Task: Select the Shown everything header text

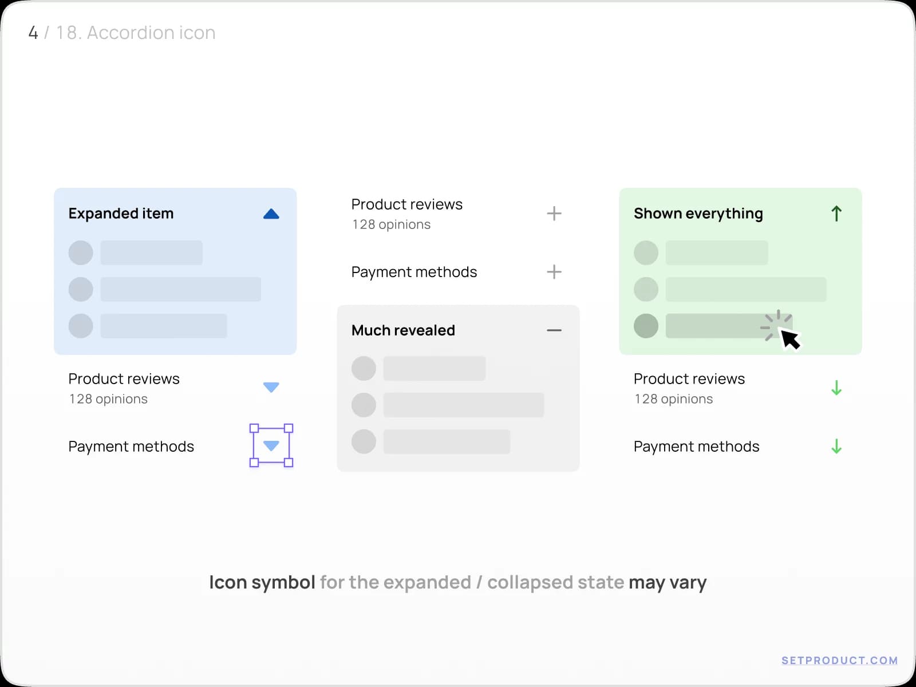Action: [x=698, y=214]
